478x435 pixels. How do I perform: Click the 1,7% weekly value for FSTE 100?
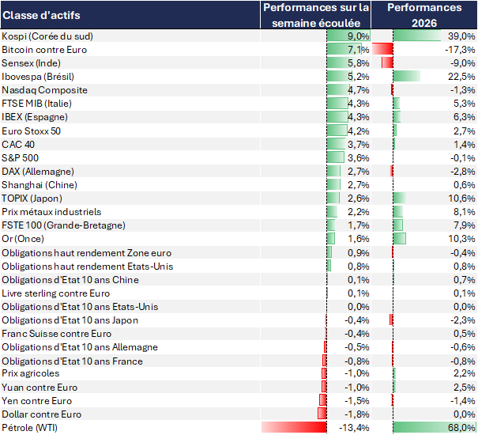click(x=358, y=225)
